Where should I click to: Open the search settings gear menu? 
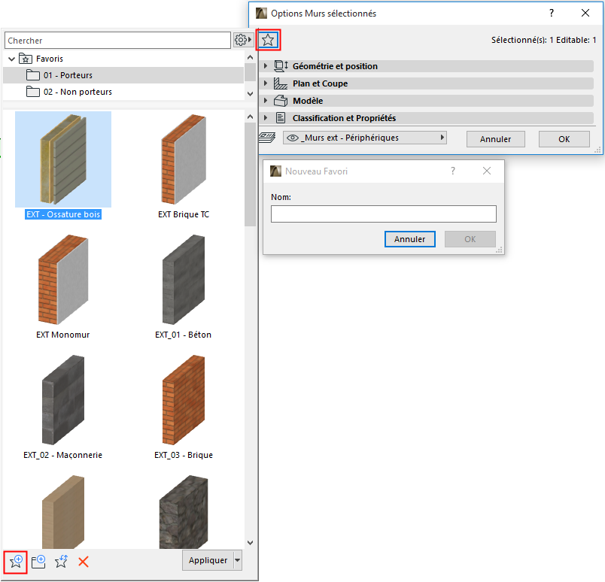(x=242, y=39)
